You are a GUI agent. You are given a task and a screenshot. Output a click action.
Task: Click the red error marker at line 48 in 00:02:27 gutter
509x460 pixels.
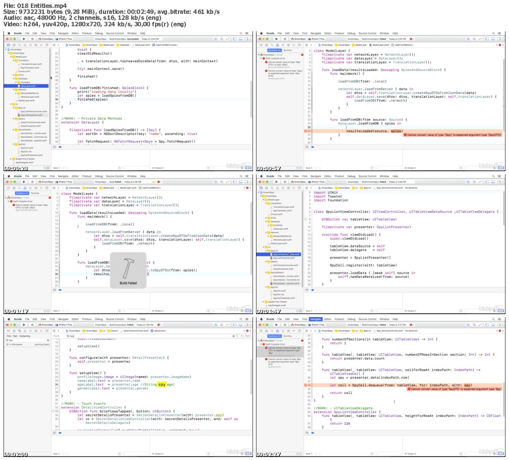pos(306,385)
